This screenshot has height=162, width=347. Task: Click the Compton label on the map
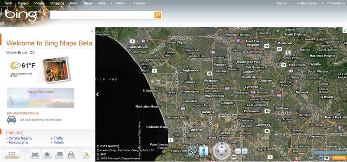click(228, 103)
